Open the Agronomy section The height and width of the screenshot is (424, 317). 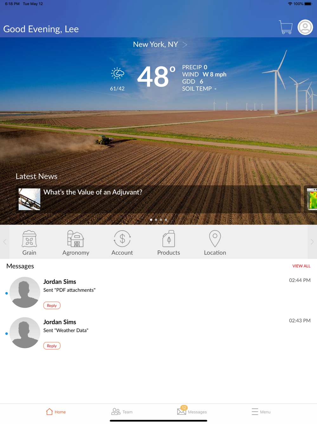point(76,243)
